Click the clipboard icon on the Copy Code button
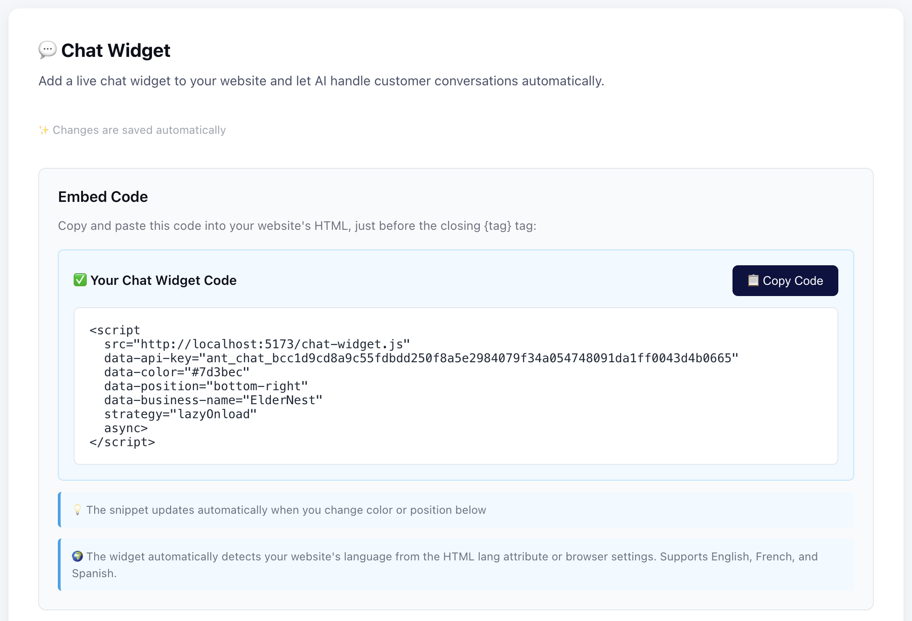This screenshot has height=621, width=912. click(x=753, y=280)
